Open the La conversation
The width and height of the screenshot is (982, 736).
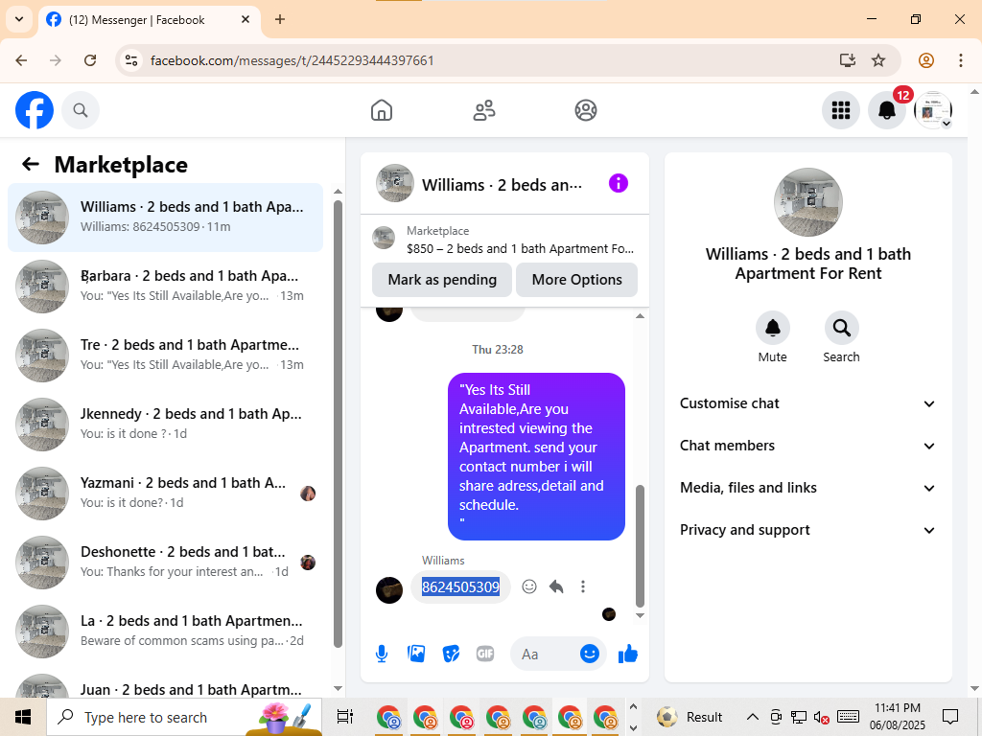(x=165, y=631)
